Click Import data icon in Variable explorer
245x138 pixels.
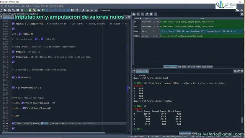pos(134,14)
